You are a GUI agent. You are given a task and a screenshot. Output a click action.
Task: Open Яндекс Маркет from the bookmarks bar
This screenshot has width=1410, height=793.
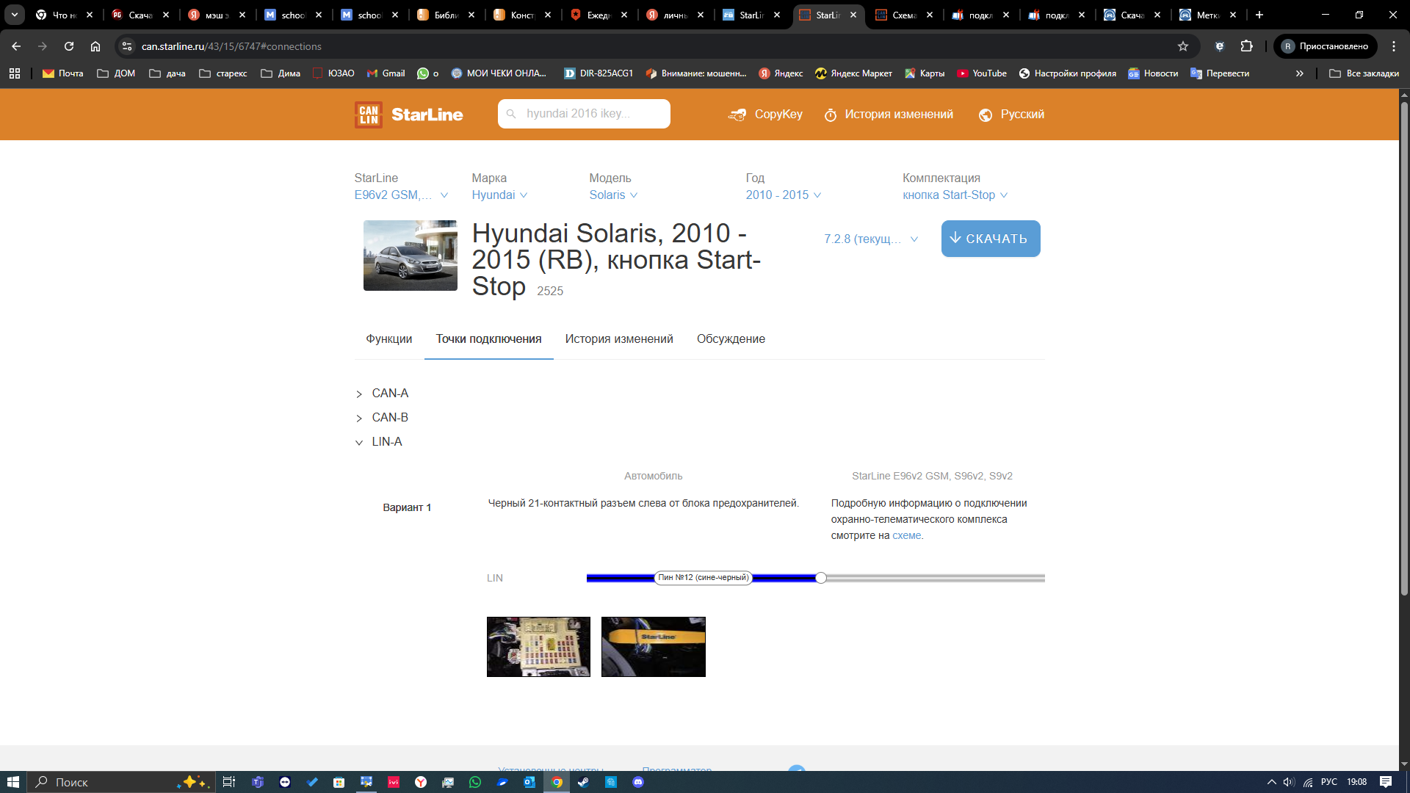click(853, 73)
